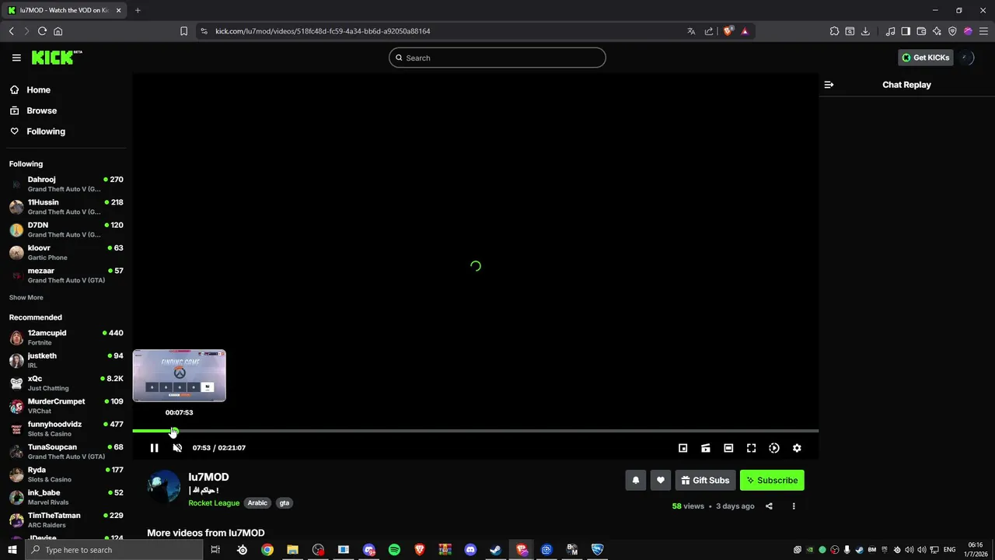Open kloovr Gartic Phone stream
995x560 pixels.
(65, 253)
